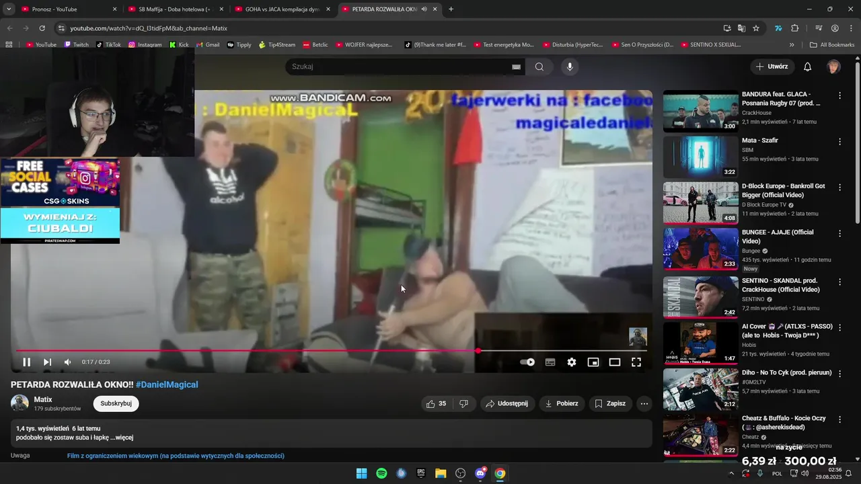Open the Chrome profile icon
861x484 pixels.
click(835, 28)
